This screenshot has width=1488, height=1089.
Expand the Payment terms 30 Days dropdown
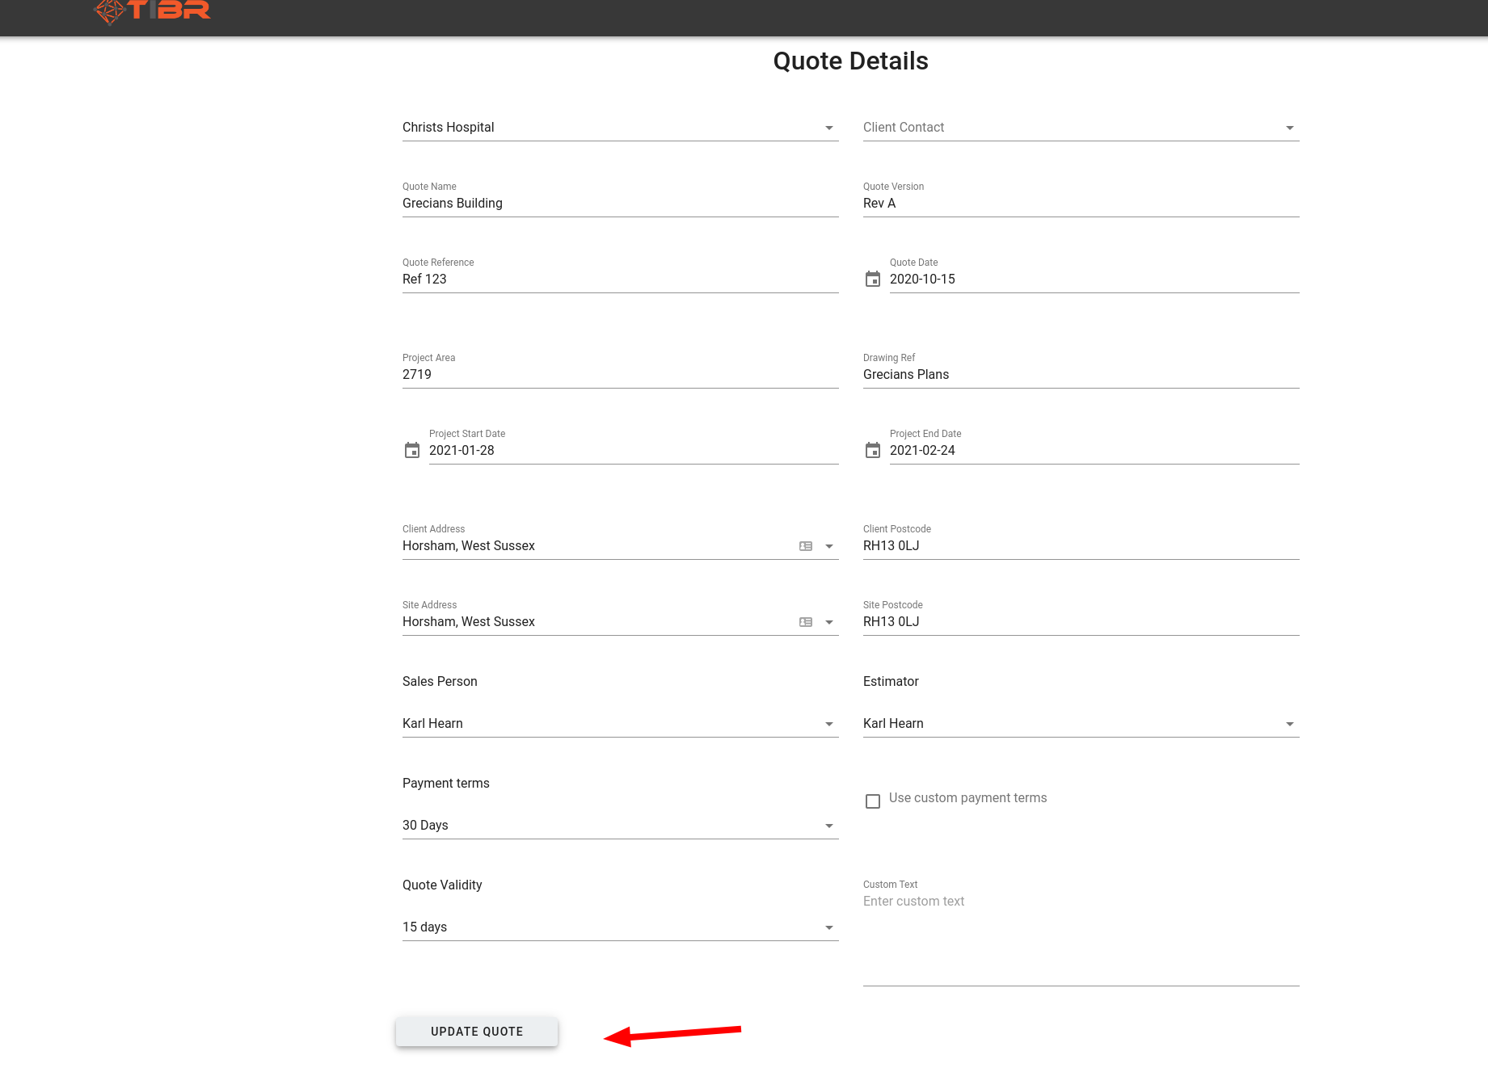pyautogui.click(x=828, y=826)
